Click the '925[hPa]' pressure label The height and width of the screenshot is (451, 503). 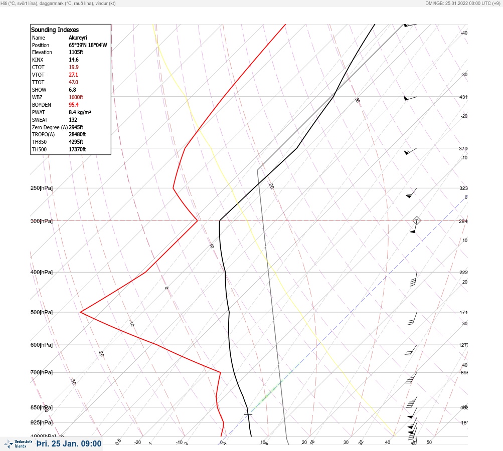pos(42,422)
